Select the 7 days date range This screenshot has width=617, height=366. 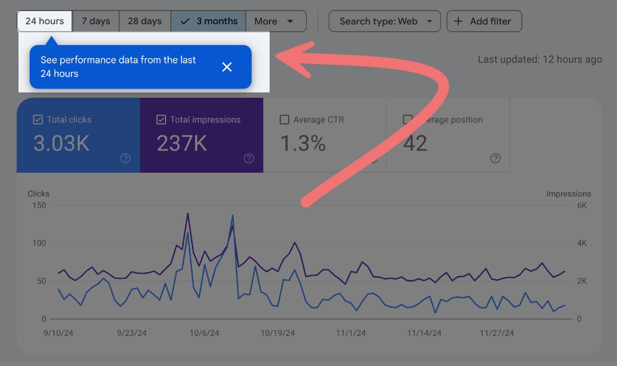[x=96, y=21]
